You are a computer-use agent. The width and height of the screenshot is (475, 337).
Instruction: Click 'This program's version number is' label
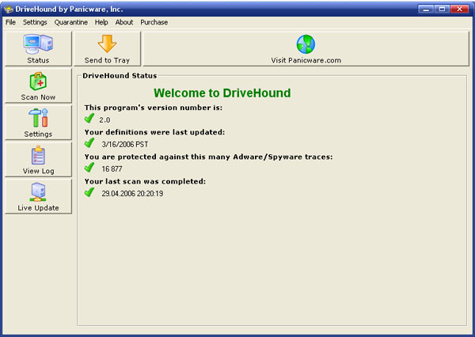(x=154, y=108)
